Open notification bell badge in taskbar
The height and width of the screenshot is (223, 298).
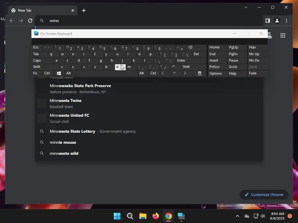pos(290,216)
